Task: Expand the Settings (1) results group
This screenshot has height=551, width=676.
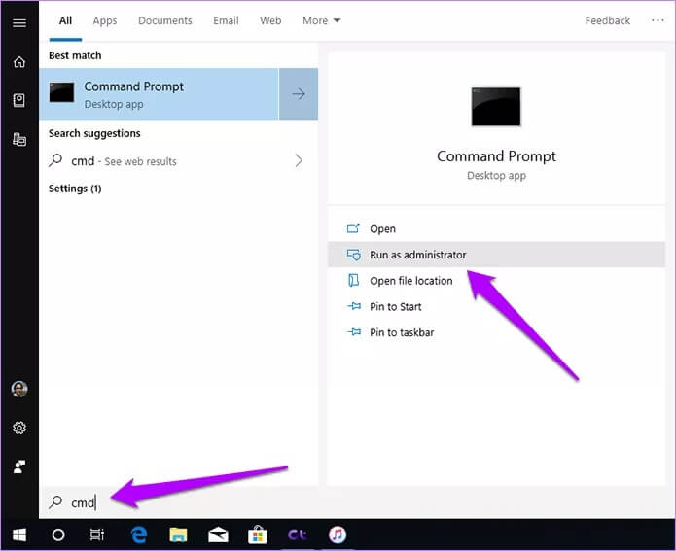Action: click(x=75, y=189)
